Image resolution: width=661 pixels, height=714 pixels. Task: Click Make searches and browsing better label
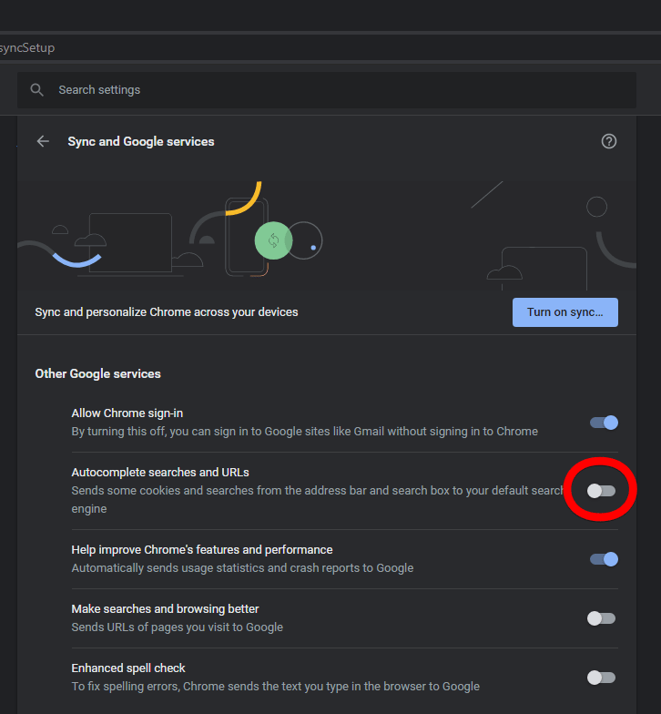click(166, 608)
